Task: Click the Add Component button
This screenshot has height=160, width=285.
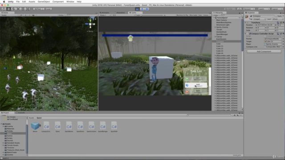Action: (x=264, y=52)
